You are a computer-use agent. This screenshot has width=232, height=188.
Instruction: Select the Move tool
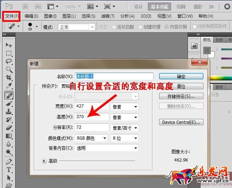pos(9,45)
